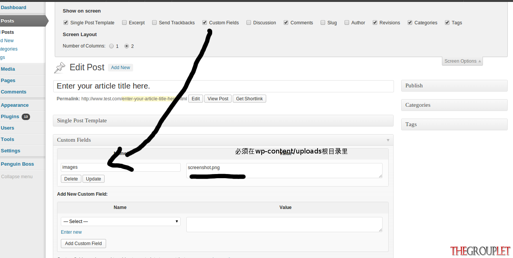Viewport: 513px width, 258px height.
Task: Enable the Discussion checkbox
Action: pos(249,22)
